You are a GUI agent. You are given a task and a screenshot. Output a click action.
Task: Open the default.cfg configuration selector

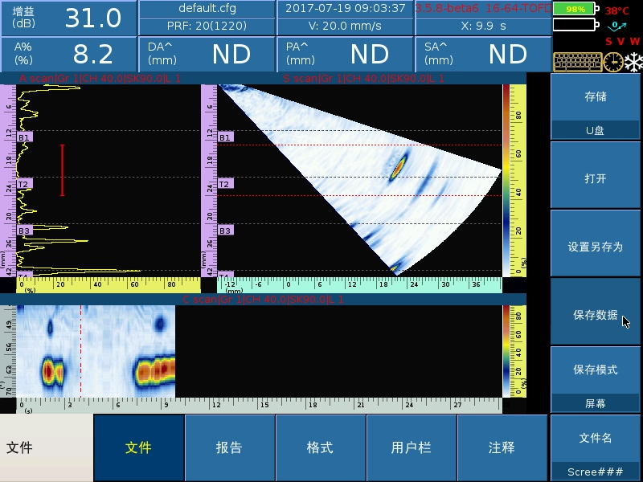207,8
